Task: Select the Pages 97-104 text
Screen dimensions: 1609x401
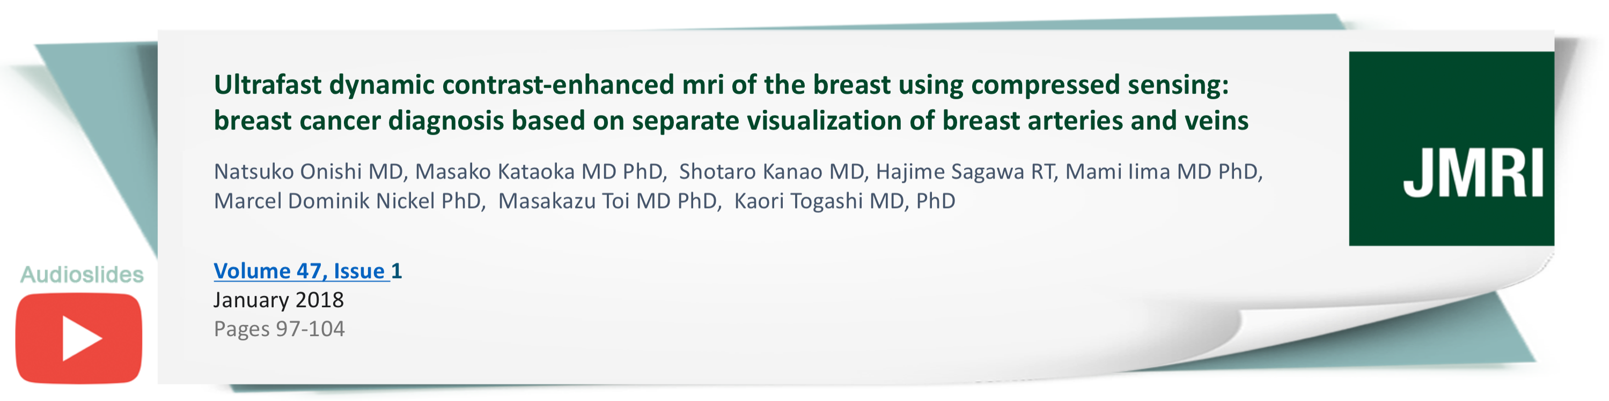Action: [279, 329]
